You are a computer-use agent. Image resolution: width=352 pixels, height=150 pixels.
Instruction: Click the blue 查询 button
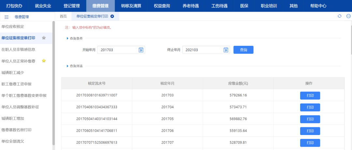coord(243,50)
